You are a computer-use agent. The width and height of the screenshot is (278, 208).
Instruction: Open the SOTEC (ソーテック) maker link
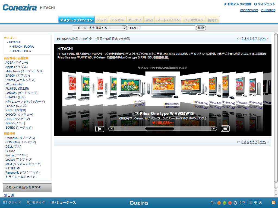point(19,128)
